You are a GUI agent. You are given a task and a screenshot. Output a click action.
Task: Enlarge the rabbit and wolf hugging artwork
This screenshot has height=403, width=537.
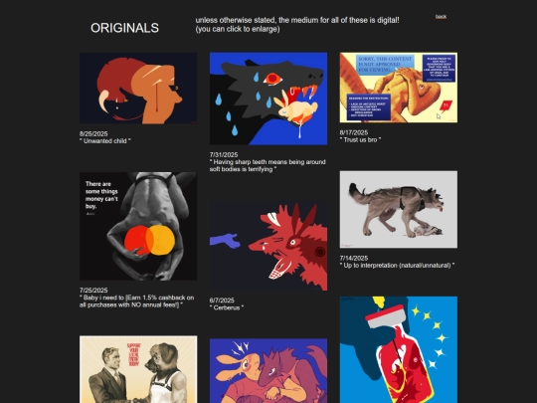point(268,371)
